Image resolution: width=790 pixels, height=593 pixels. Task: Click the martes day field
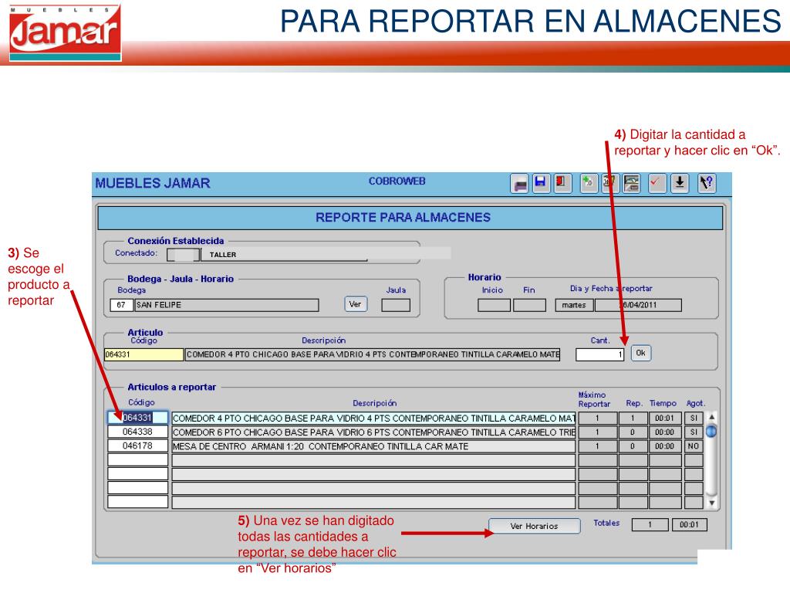click(x=574, y=305)
